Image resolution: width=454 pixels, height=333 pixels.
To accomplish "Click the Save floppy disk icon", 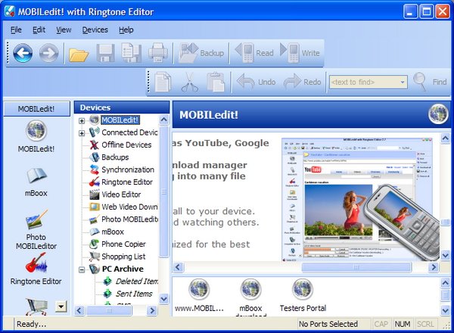I will 105,53.
